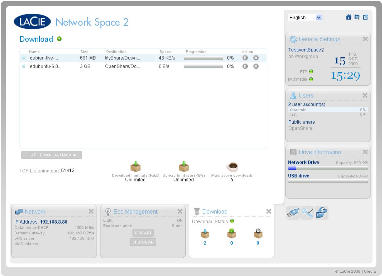Cancel the debian-live download
Image resolution: width=382 pixels, height=276 pixels.
(256, 58)
